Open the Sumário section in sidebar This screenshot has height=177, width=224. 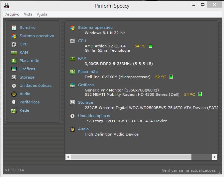coord(28,28)
